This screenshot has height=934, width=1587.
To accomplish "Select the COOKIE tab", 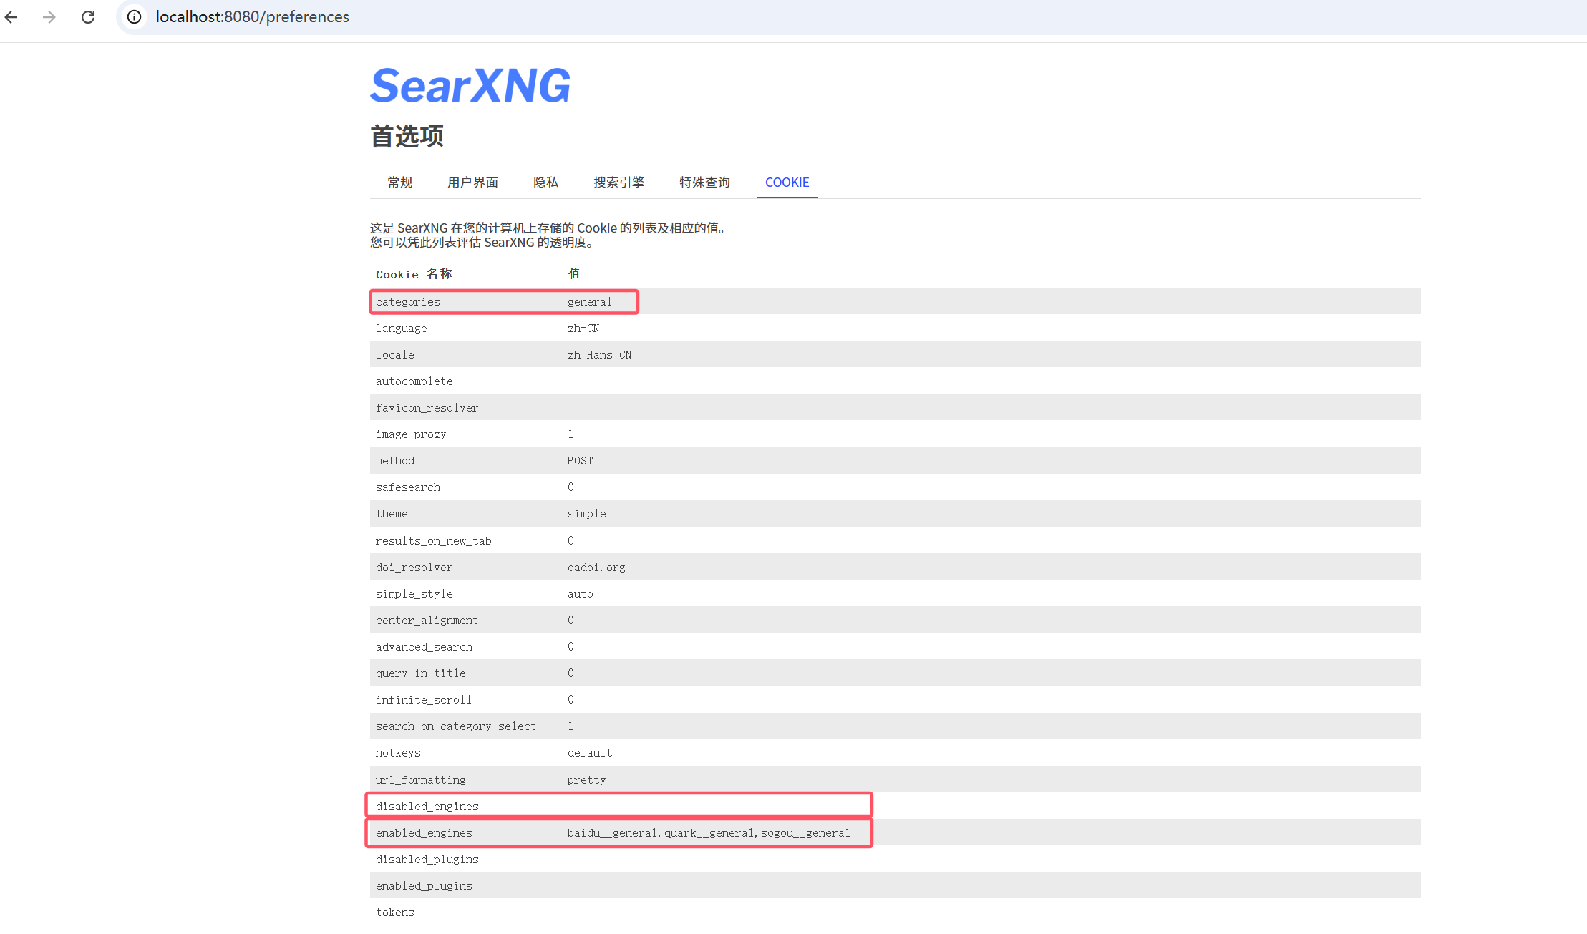I will 787,183.
